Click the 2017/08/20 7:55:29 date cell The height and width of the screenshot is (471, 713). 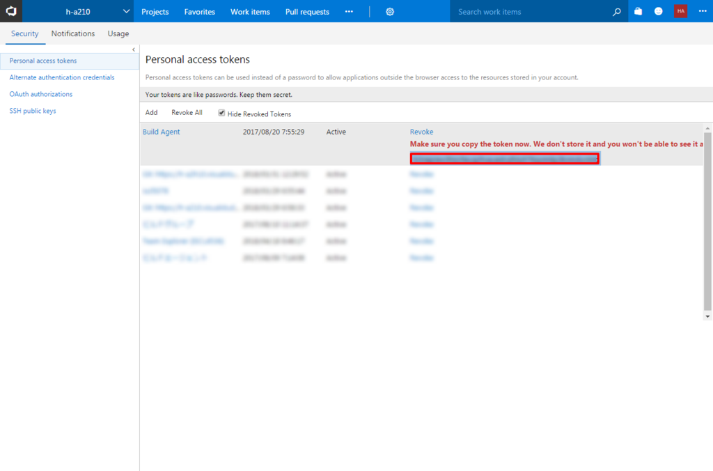click(x=274, y=132)
